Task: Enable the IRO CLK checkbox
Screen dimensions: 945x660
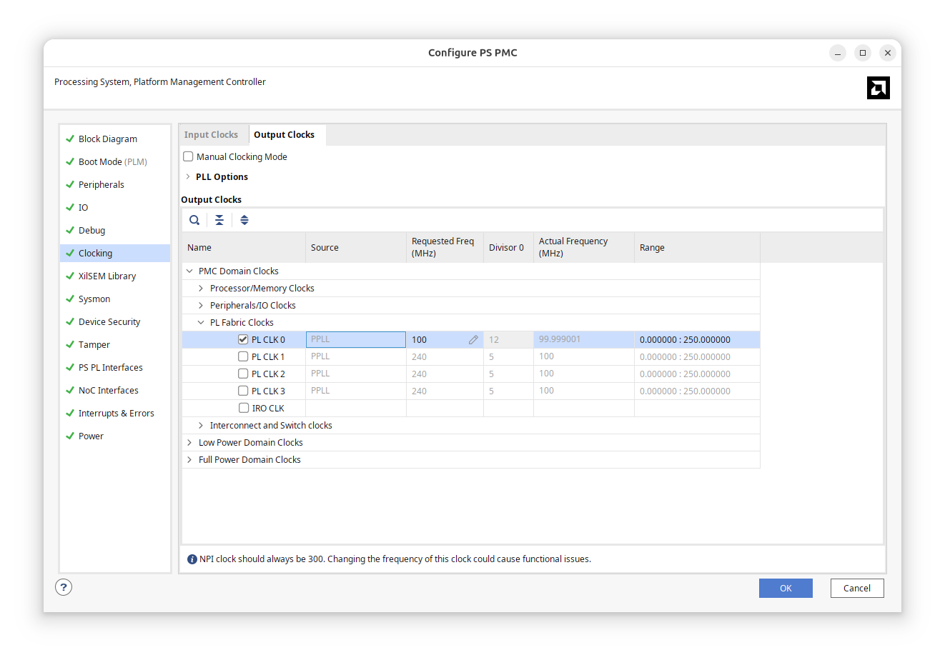Action: (x=244, y=408)
